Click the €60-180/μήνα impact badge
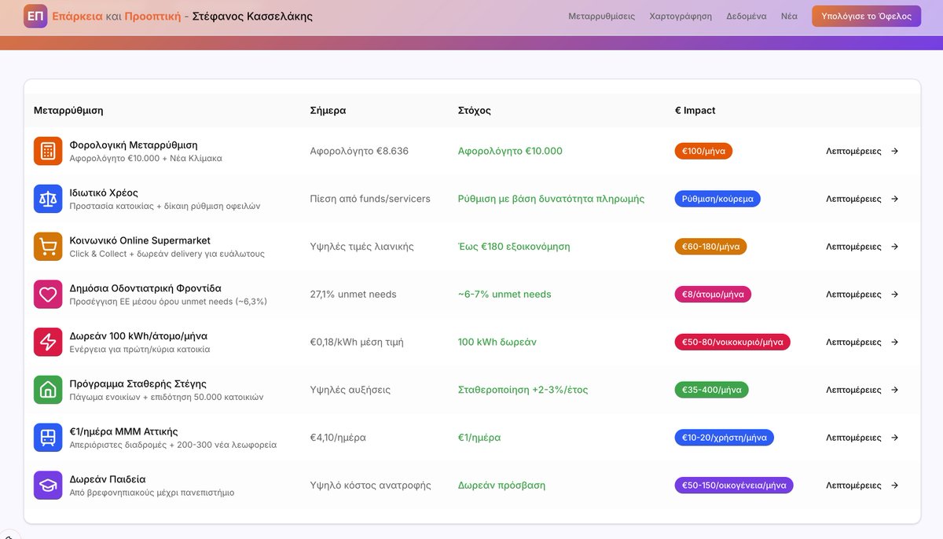Screen dimensions: 943x539 pos(710,247)
